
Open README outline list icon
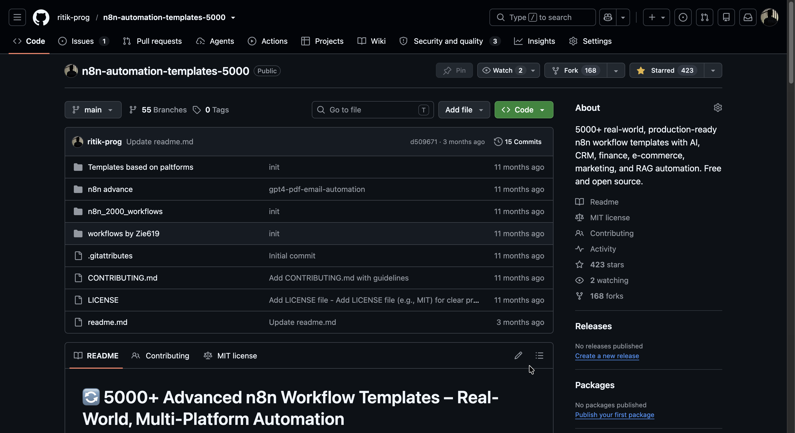pos(539,356)
